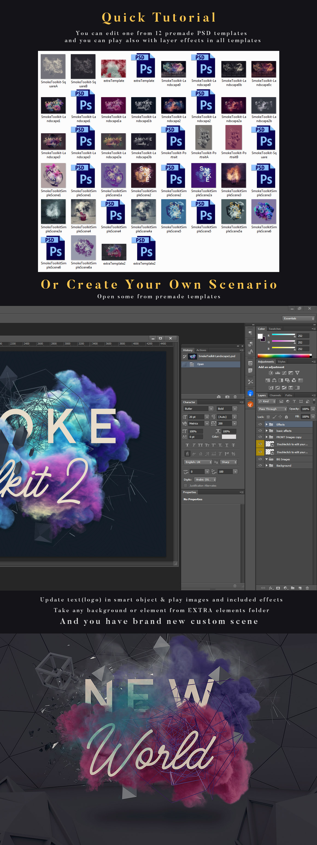This screenshot has width=317, height=845.
Task: Click the Color Balance scales adjustment icon
Action: [274, 381]
